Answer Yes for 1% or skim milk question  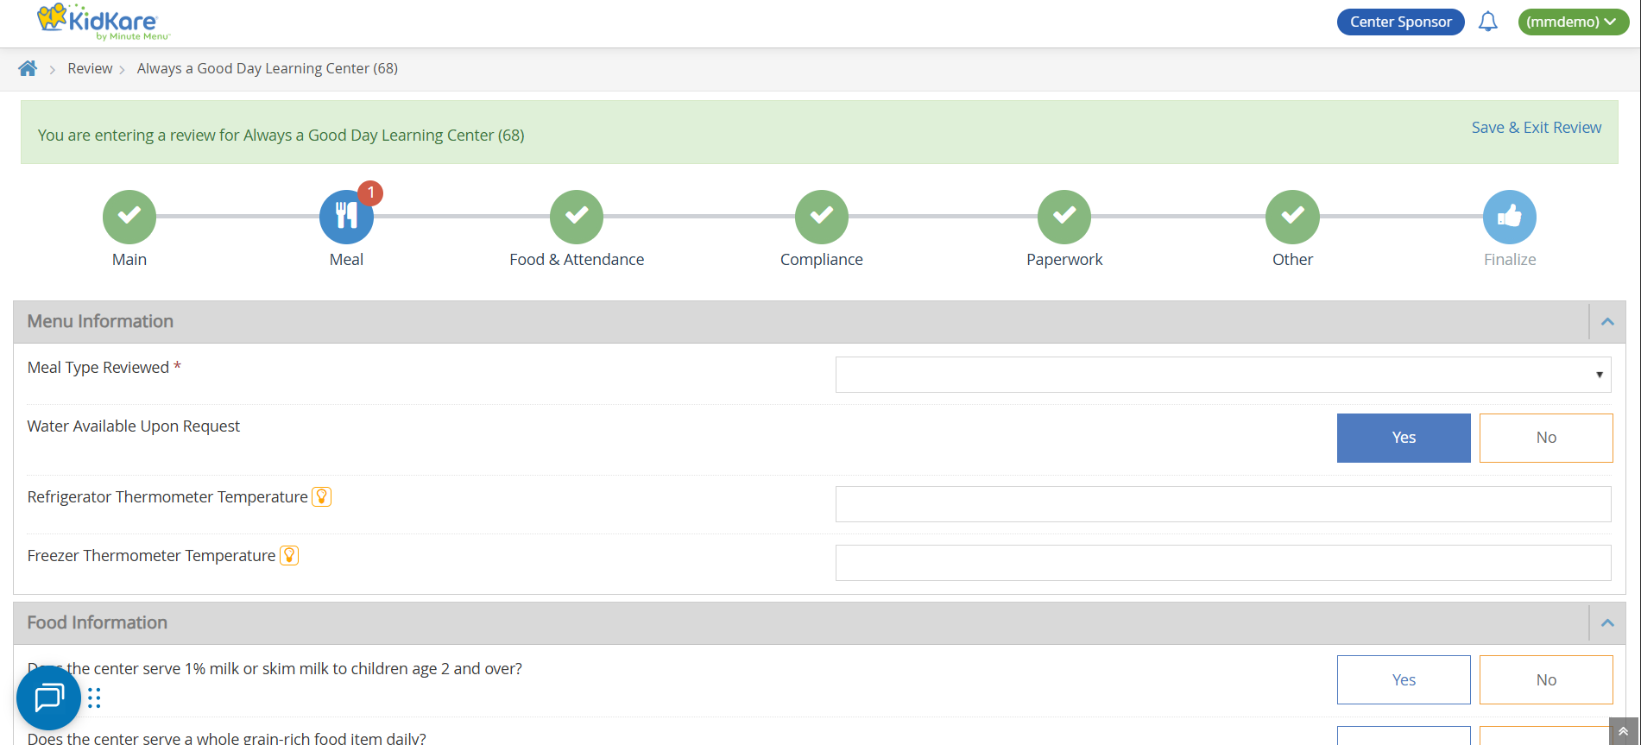point(1404,679)
